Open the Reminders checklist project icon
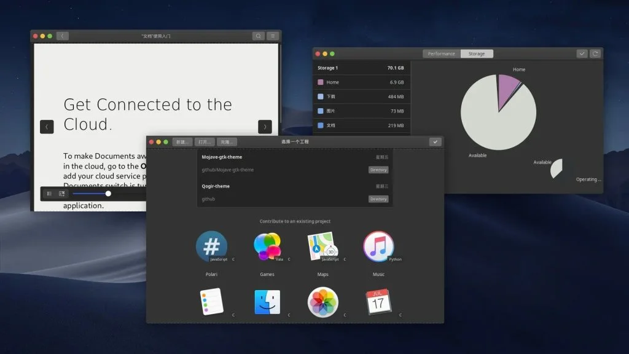Image resolution: width=629 pixels, height=354 pixels. 211,301
